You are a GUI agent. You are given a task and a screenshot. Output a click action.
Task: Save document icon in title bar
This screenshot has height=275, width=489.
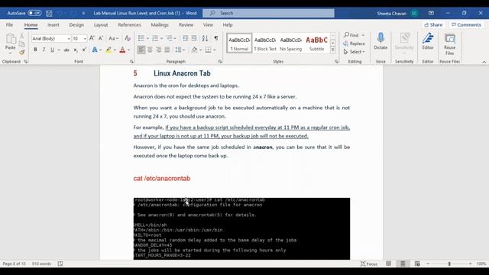(x=49, y=13)
